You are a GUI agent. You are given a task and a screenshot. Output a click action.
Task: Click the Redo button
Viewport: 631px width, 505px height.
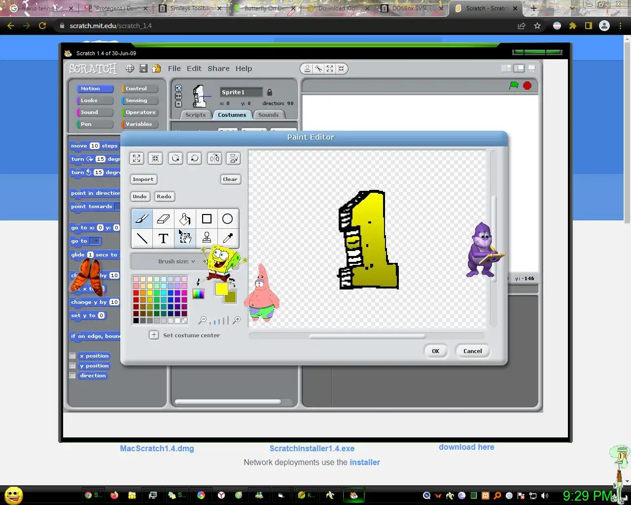click(x=164, y=196)
